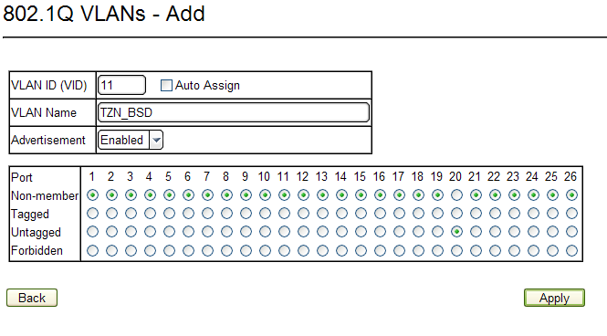Set port 1 to Tagged
607x336 pixels.
coord(92,214)
